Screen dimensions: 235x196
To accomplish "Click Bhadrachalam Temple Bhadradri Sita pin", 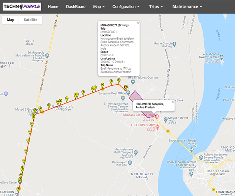I will [x=191, y=174].
